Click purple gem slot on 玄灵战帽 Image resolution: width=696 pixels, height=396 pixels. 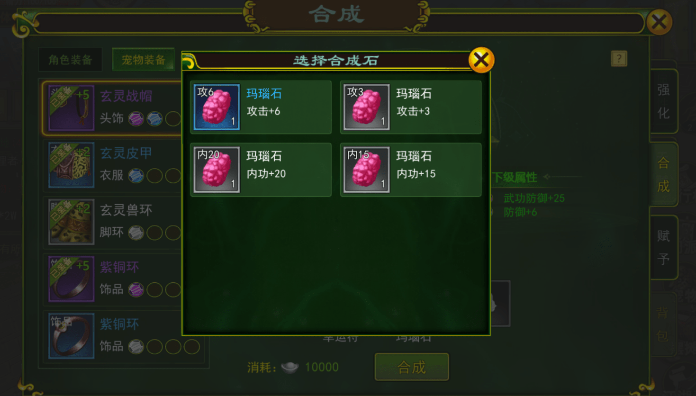pyautogui.click(x=136, y=118)
